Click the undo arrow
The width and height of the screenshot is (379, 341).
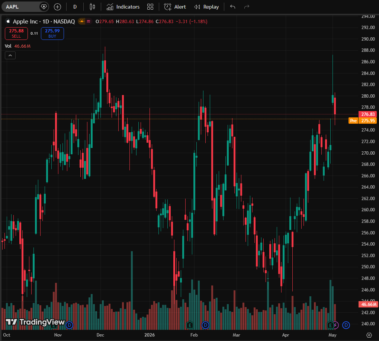tap(232, 7)
